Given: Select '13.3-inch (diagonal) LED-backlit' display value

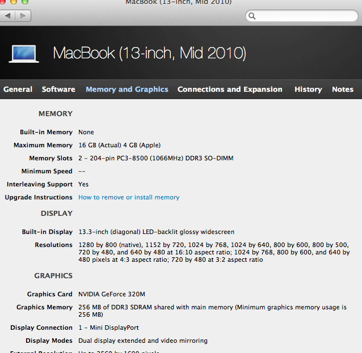Looking at the screenshot, I should [156, 232].
